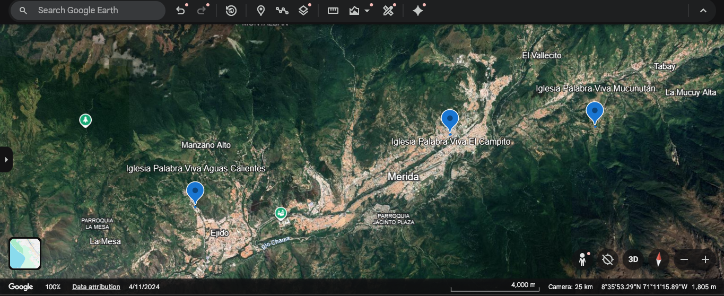Screen dimensions: 724x296
Task: Select the Mucunután blue pin
Action: [x=595, y=112]
